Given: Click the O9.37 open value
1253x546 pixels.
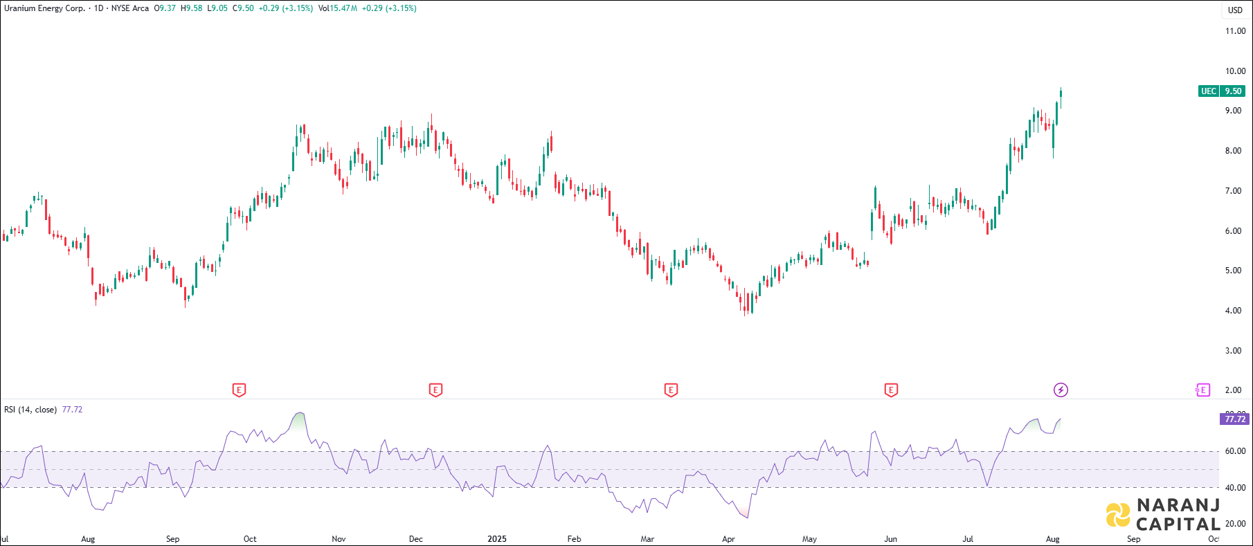Looking at the screenshot, I should pyautogui.click(x=165, y=8).
